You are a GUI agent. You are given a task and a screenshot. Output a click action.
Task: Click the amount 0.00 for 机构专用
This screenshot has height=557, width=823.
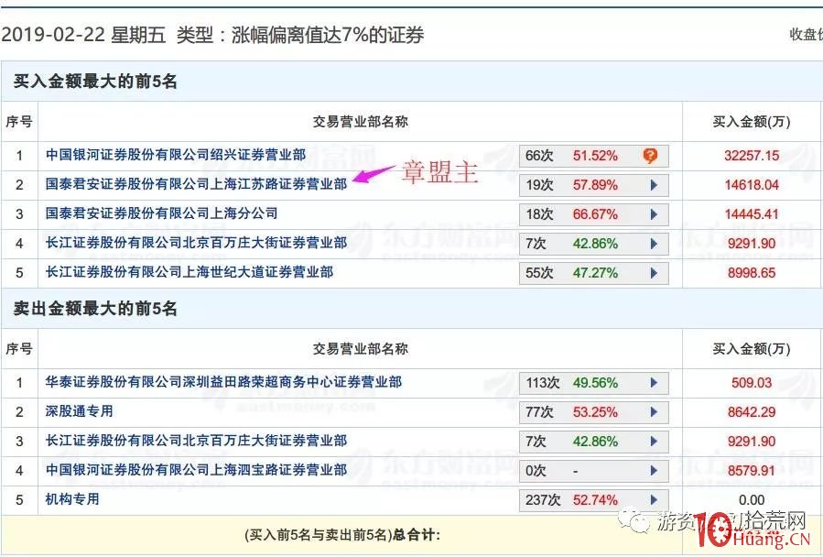pyautogui.click(x=752, y=500)
